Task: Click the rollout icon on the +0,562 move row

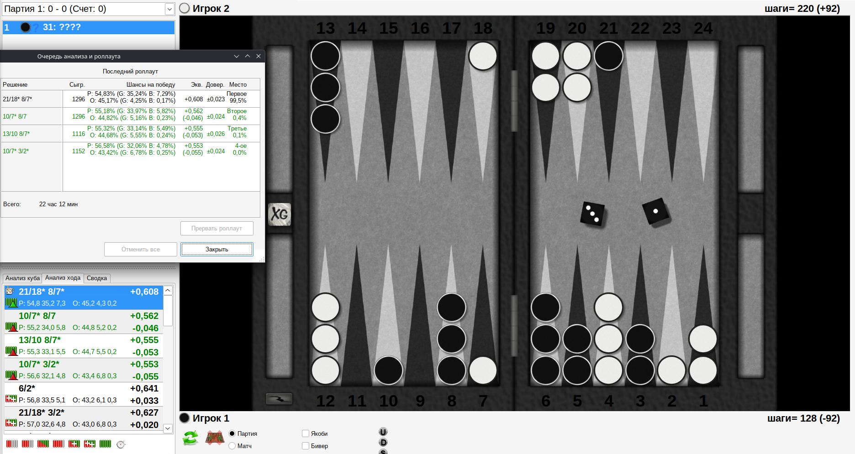Action: click(x=11, y=327)
